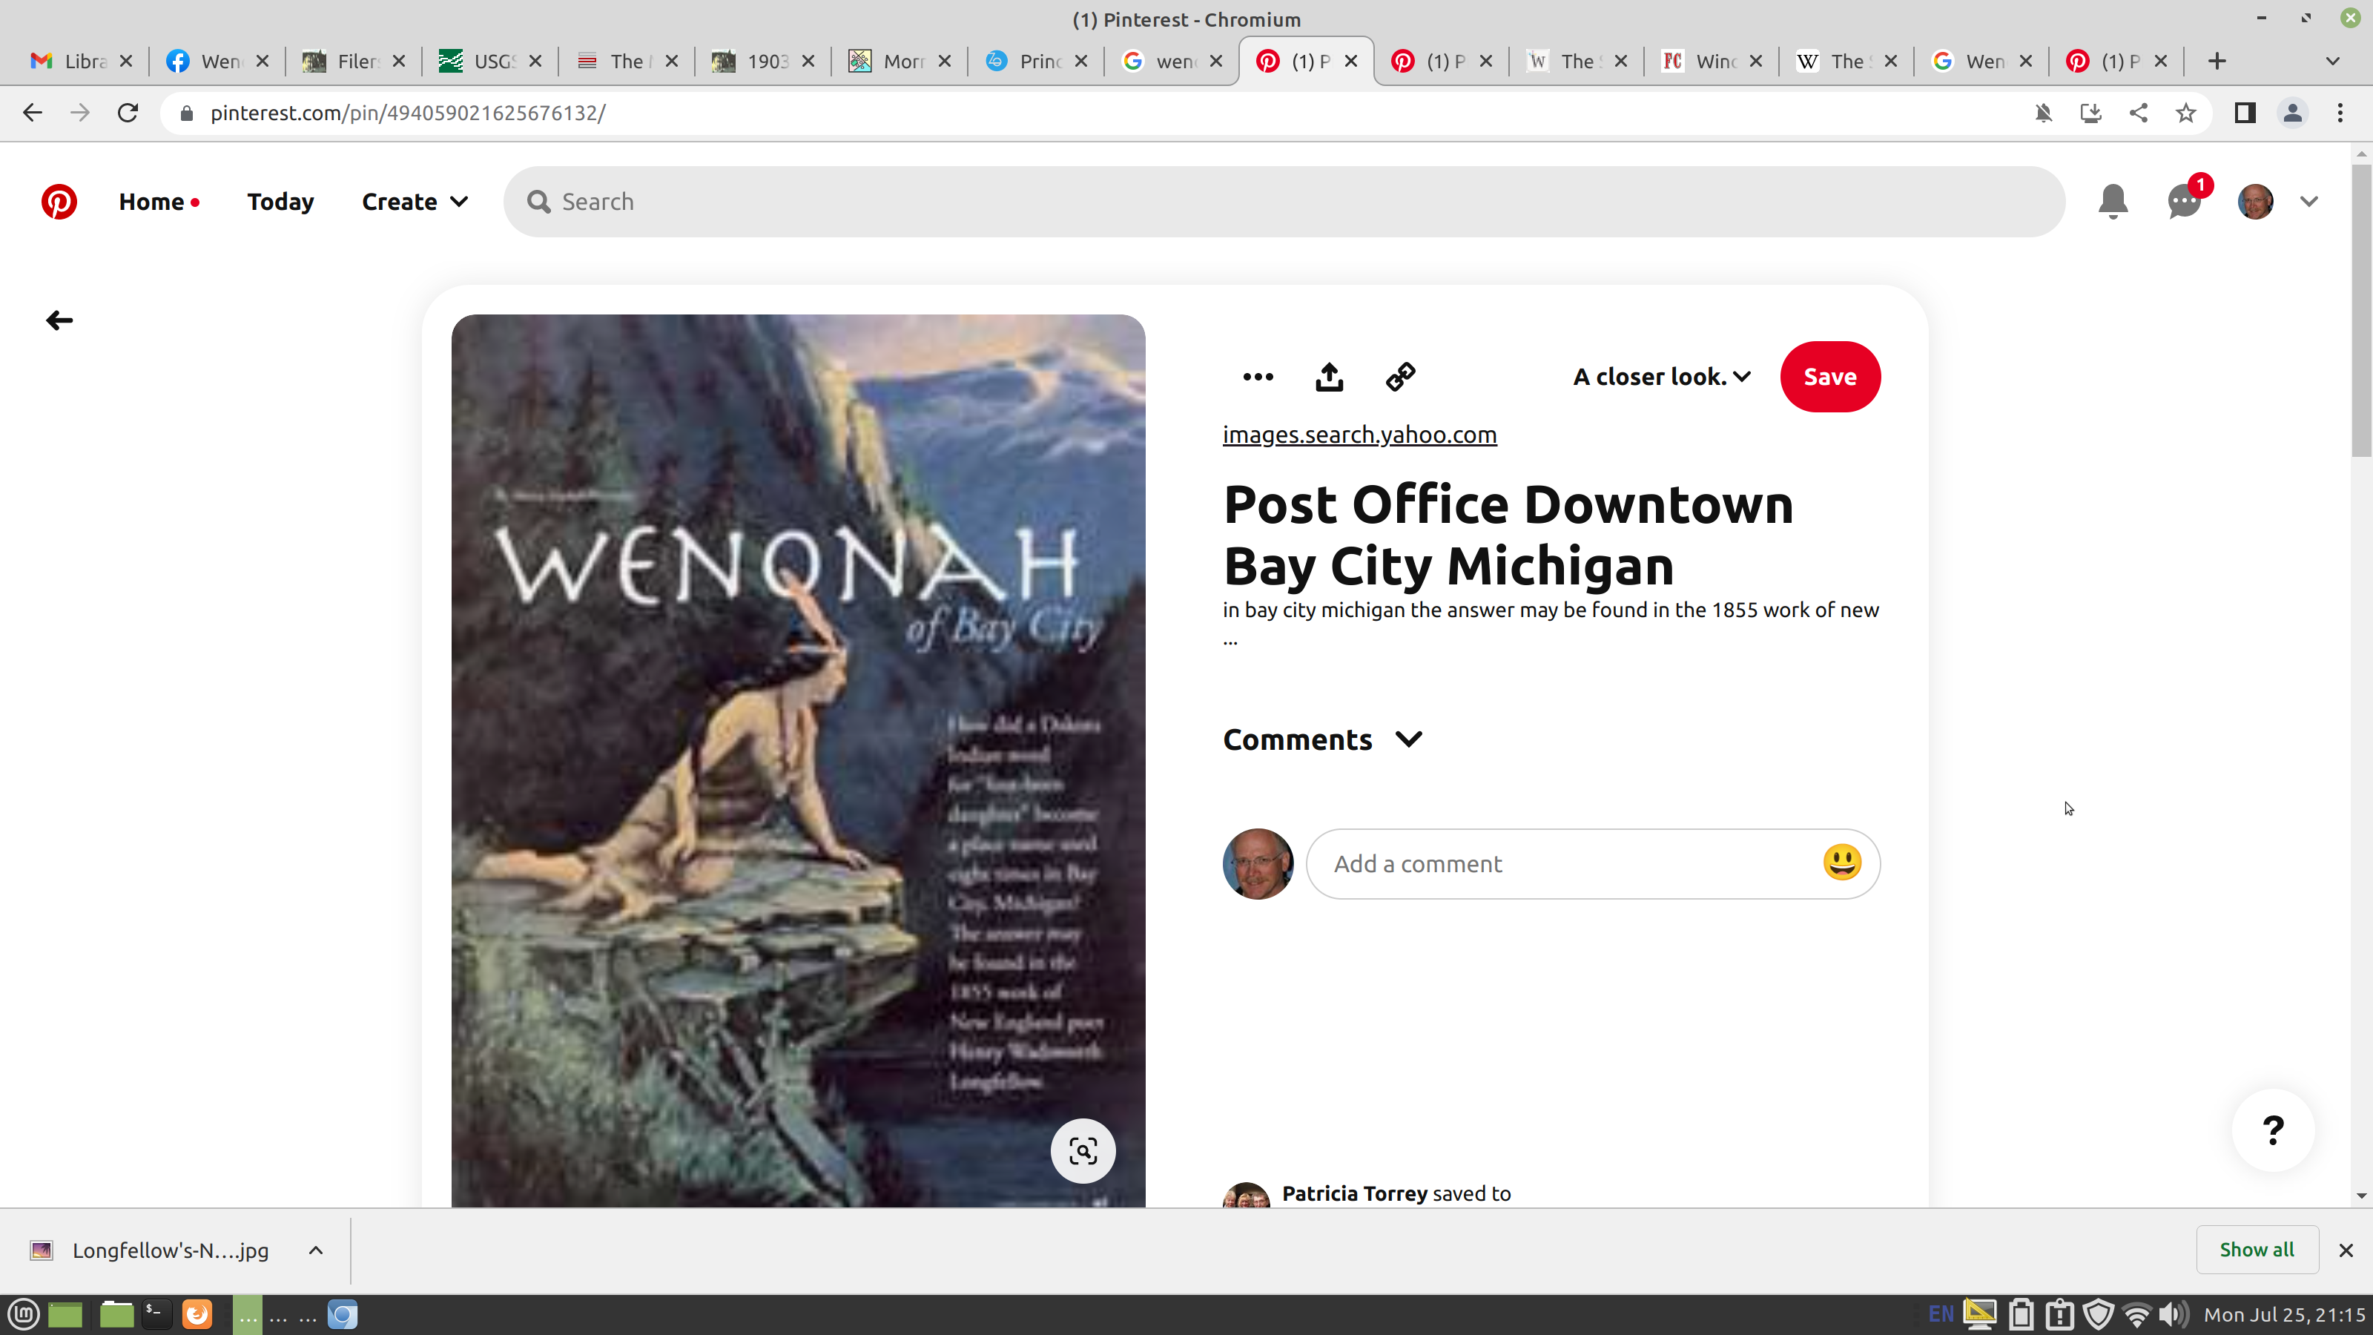The image size is (2373, 1335).
Task: Share this page via address bar icon
Action: coord(2138,113)
